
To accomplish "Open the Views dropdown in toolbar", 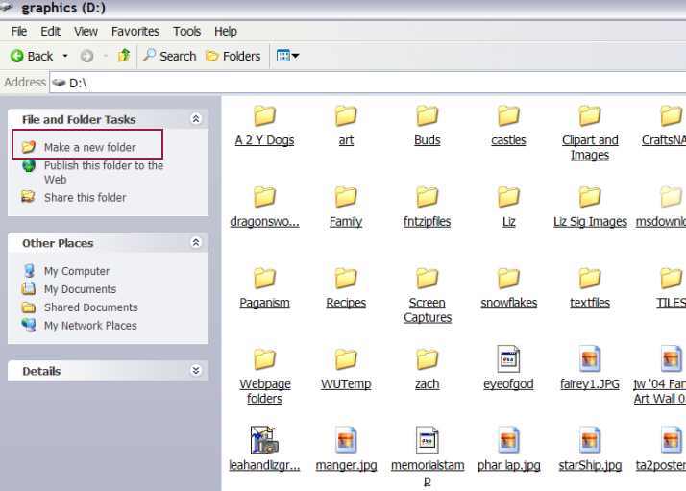I will tap(287, 57).
